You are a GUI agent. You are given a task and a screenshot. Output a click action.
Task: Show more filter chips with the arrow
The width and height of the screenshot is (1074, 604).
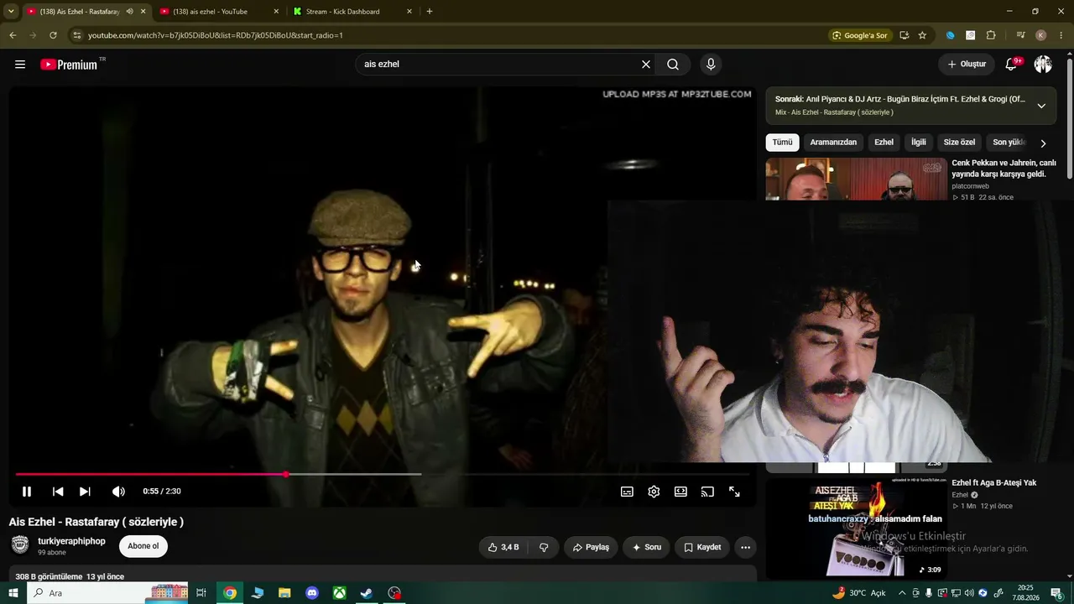(x=1043, y=143)
